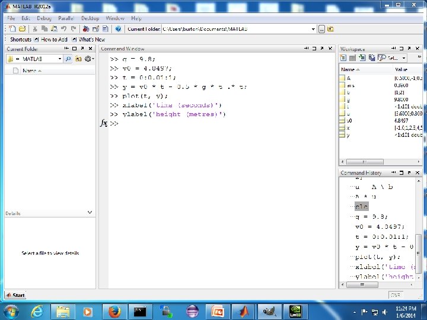Click the Open File folder icon
This screenshot has width=427, height=320.
coord(22,28)
